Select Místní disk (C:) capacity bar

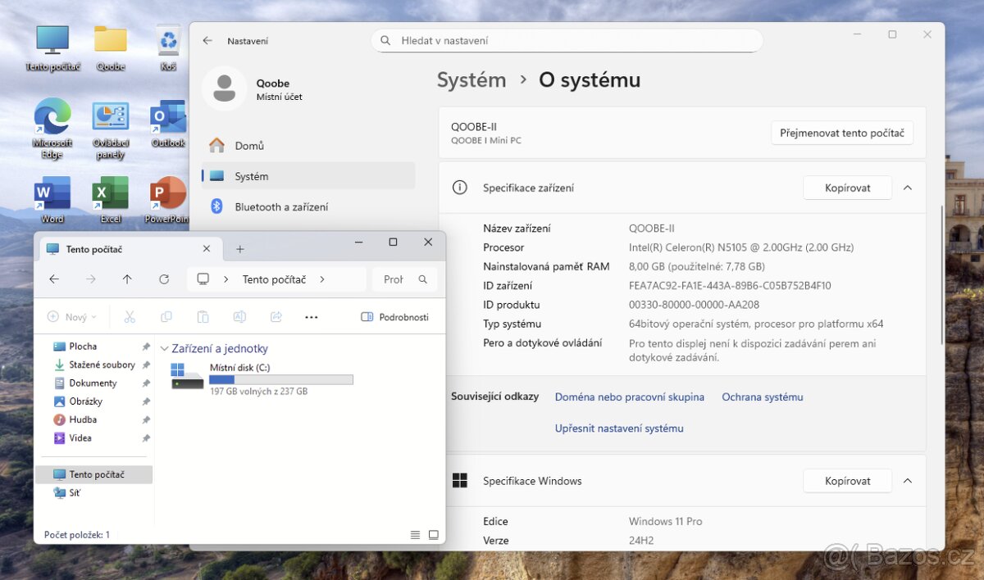click(280, 379)
